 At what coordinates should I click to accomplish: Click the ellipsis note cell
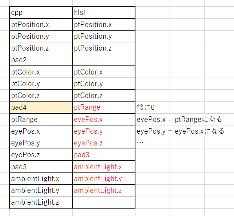152,143
